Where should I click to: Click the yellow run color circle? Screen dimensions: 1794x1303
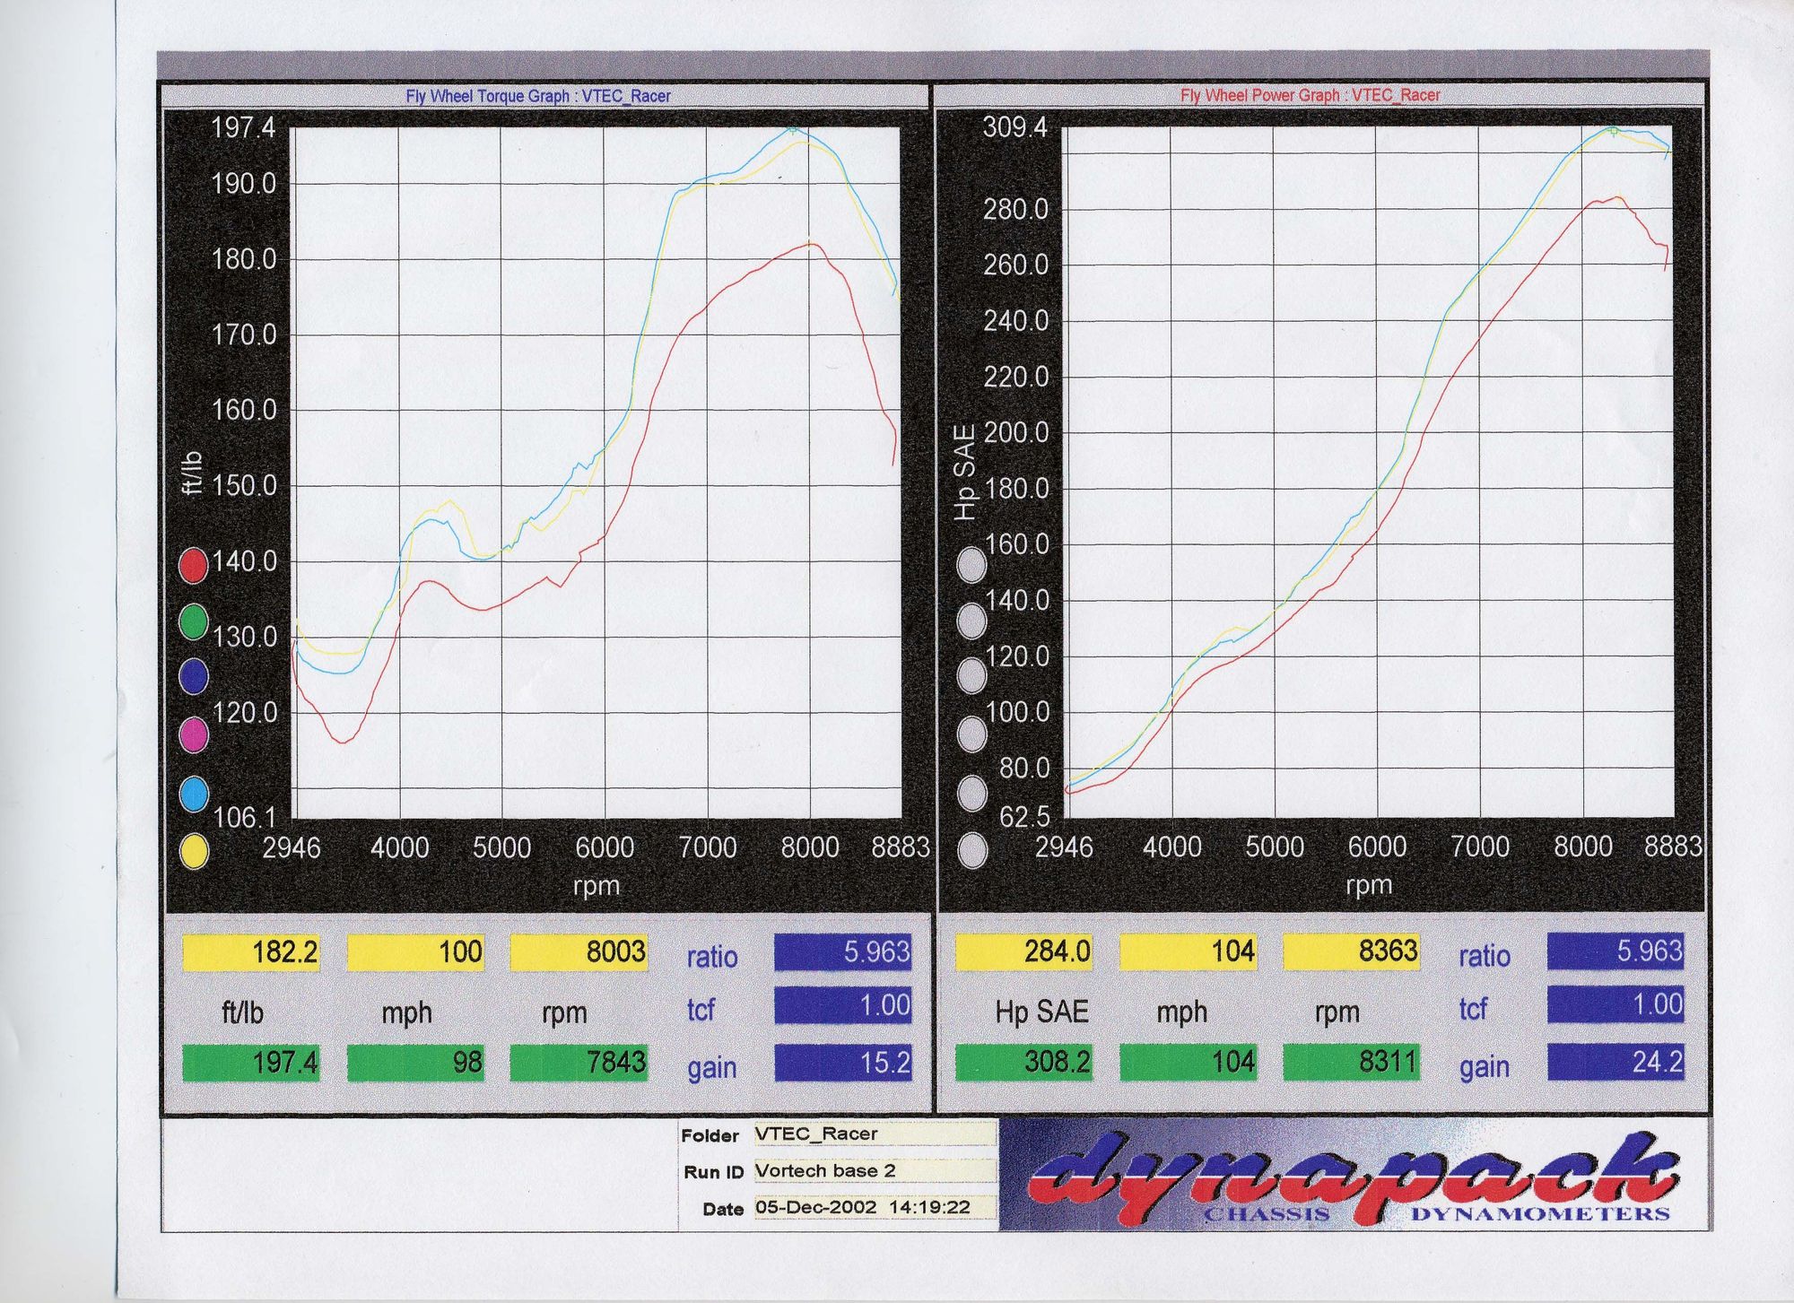point(194,852)
